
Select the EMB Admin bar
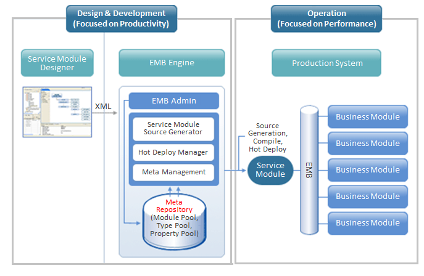point(173,101)
